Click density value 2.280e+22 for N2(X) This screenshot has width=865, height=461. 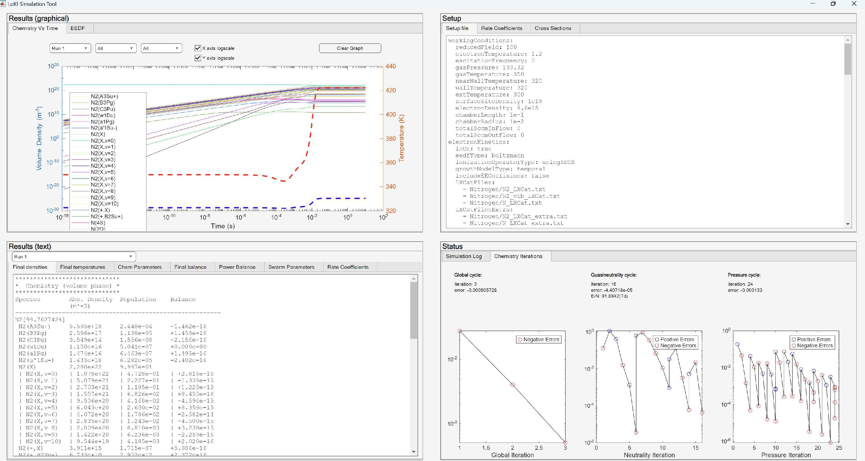pyautogui.click(x=85, y=367)
